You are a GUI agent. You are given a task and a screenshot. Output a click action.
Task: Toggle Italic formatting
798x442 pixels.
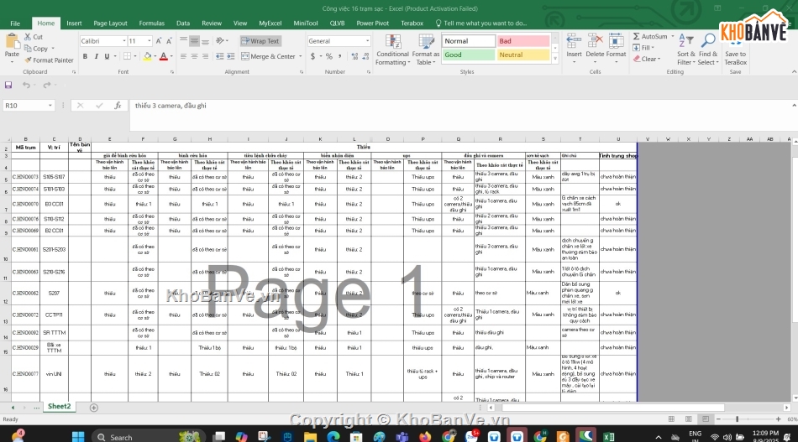[x=96, y=56]
